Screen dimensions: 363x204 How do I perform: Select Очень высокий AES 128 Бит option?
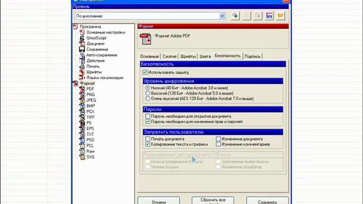coord(147,99)
